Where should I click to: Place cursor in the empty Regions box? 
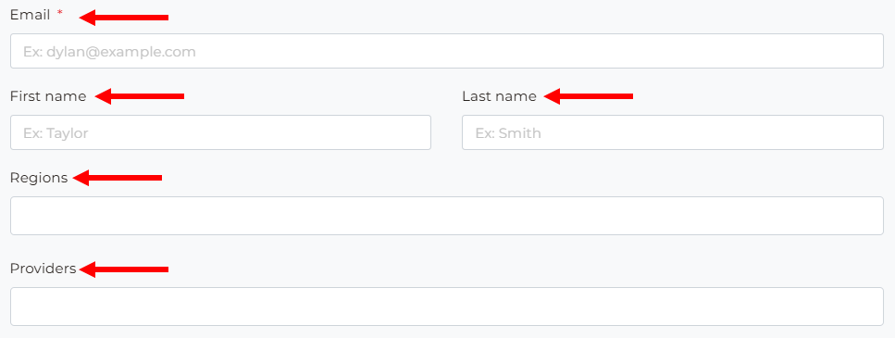pos(447,216)
